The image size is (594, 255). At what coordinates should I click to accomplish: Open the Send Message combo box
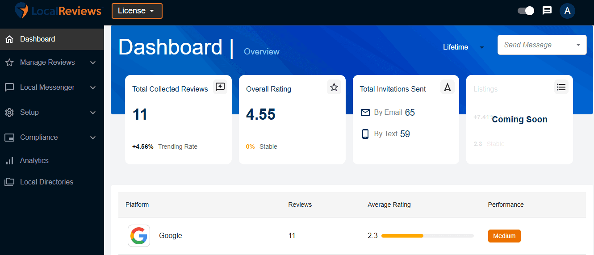click(542, 45)
